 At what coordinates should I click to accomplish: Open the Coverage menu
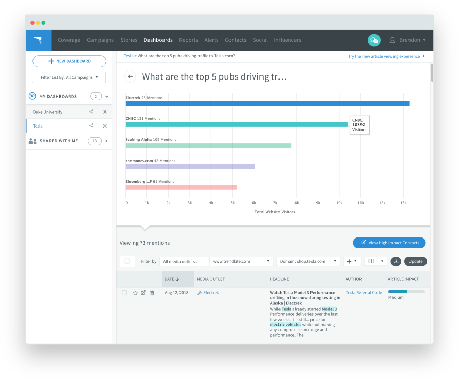coord(69,40)
